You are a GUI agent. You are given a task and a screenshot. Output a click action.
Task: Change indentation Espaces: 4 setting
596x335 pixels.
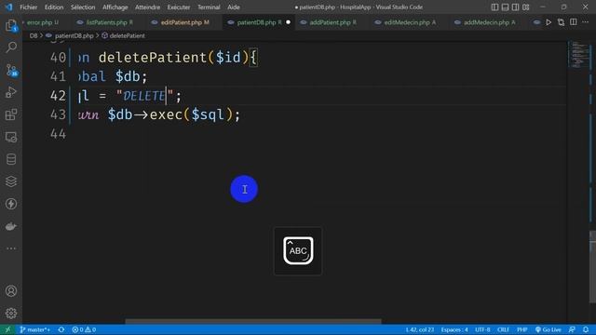click(x=454, y=329)
